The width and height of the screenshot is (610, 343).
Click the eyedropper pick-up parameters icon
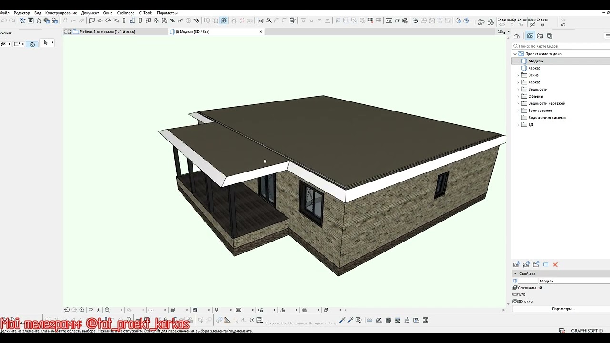tap(342, 320)
